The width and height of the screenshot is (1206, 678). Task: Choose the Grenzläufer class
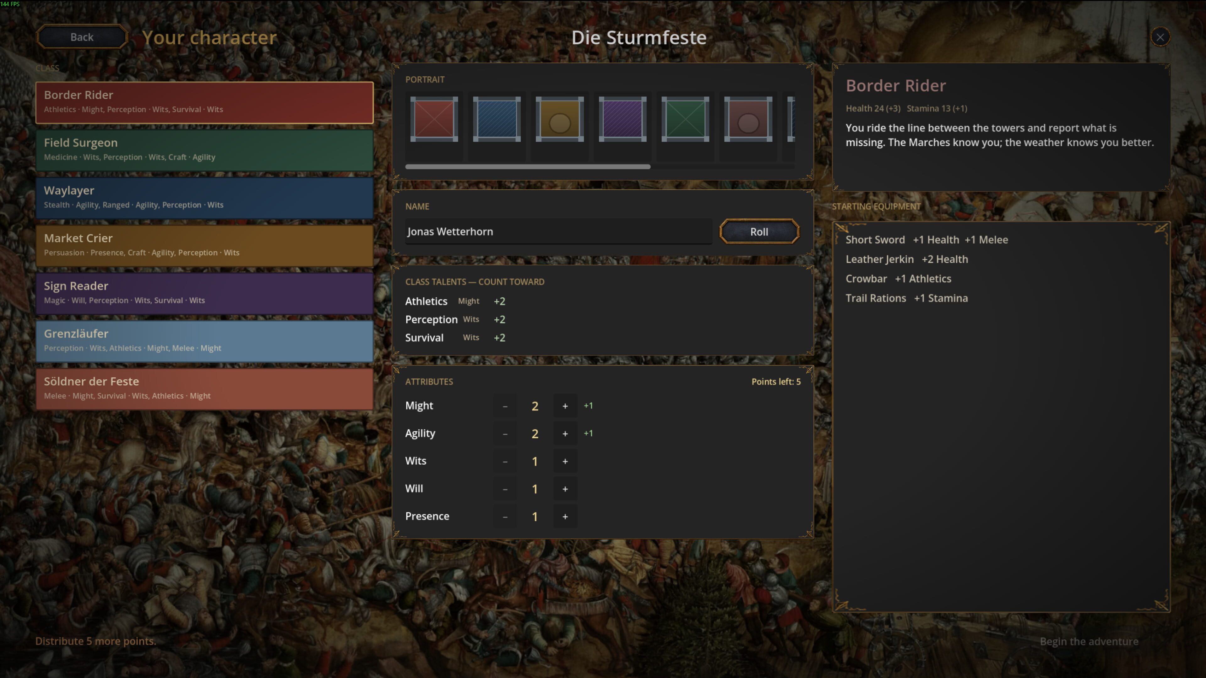point(204,341)
